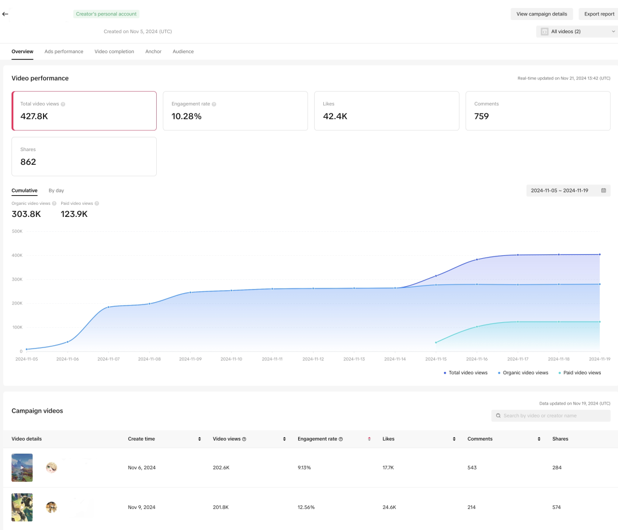Click organic views data point at 2024-11-07
This screenshot has height=530, width=618.
tap(108, 307)
